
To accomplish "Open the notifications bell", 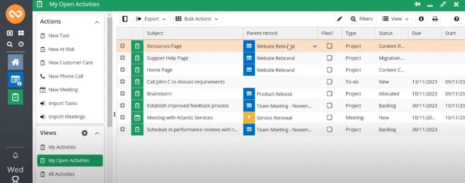I will pos(15,155).
